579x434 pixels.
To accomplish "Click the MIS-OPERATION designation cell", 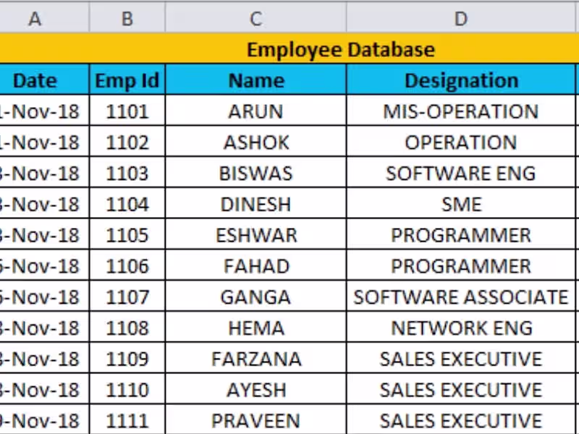I will pyautogui.click(x=460, y=111).
